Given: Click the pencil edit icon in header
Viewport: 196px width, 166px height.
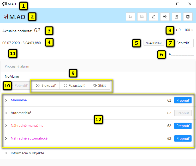Looking at the screenshot, I should (x=153, y=17).
